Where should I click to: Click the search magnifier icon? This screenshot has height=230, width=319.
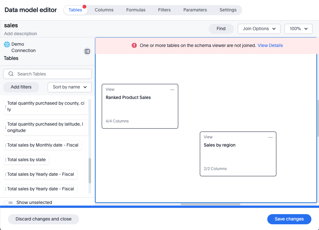[x=11, y=74]
